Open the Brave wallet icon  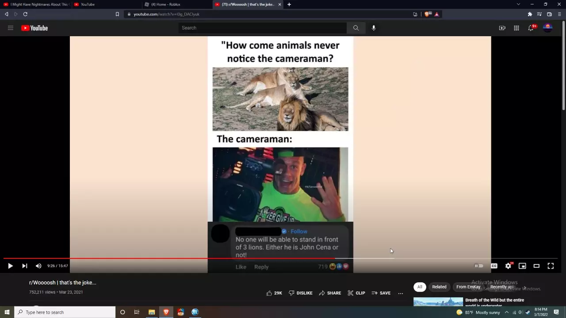[x=550, y=14]
